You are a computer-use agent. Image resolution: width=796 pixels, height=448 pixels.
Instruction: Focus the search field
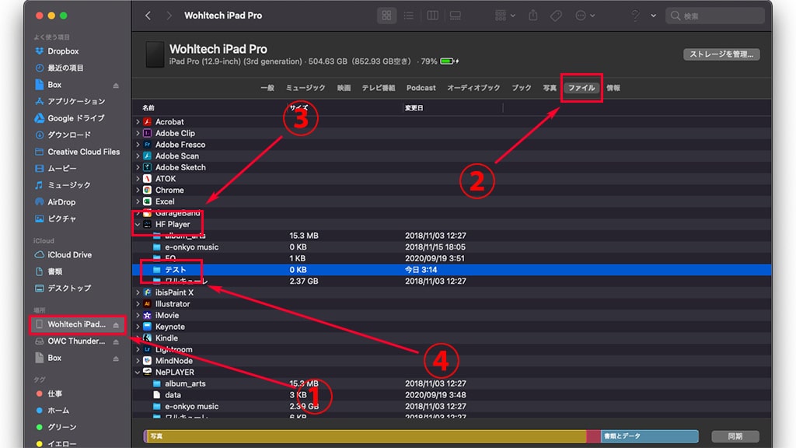715,16
